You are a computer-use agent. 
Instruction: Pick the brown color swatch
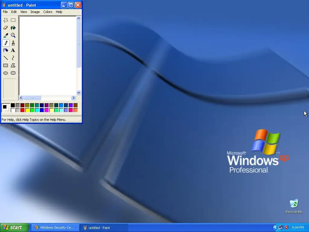(76, 105)
